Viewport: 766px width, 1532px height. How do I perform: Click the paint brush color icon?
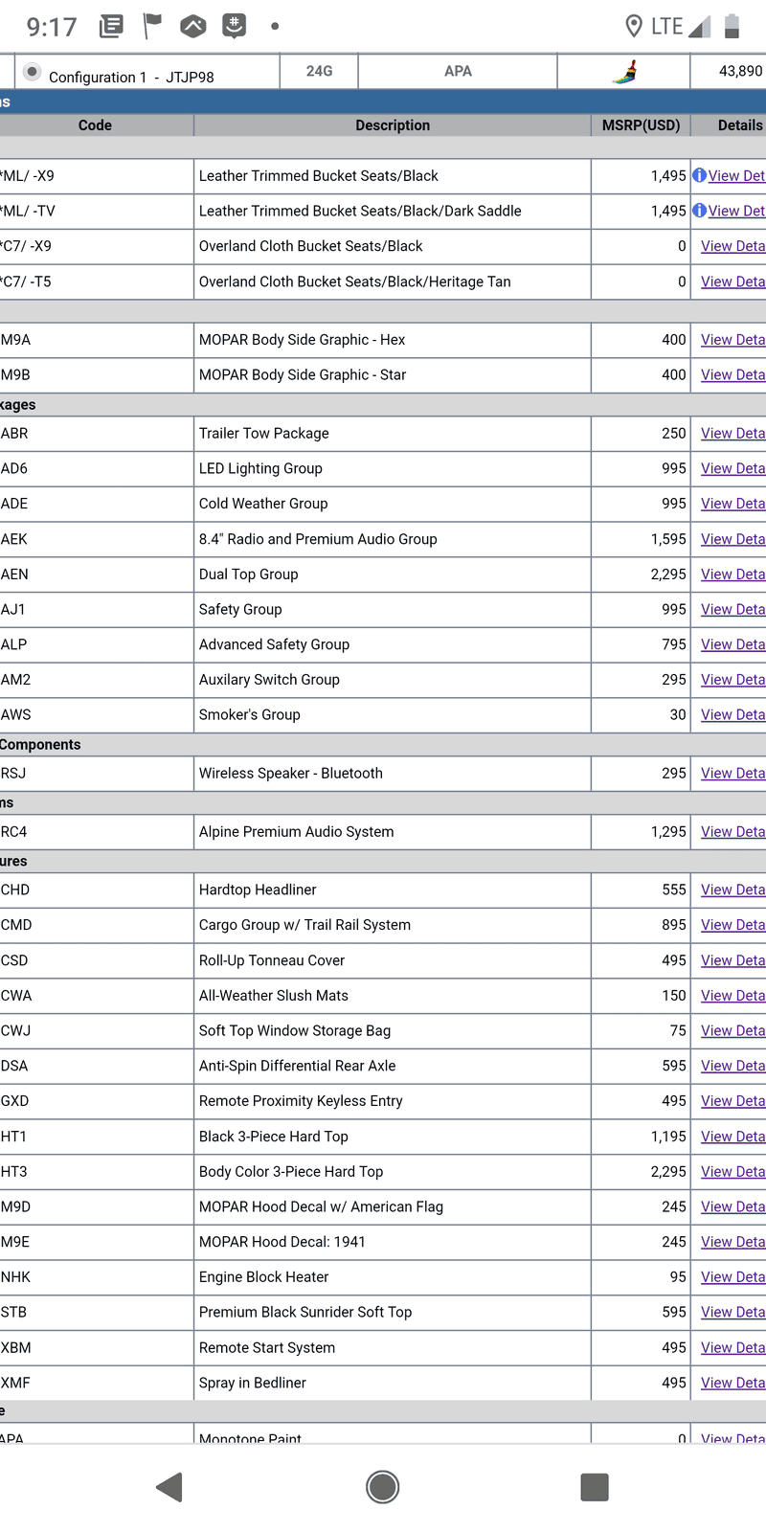(x=624, y=72)
